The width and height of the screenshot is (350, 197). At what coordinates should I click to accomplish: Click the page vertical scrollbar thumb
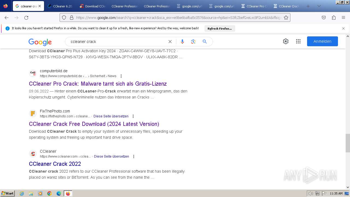348,143
